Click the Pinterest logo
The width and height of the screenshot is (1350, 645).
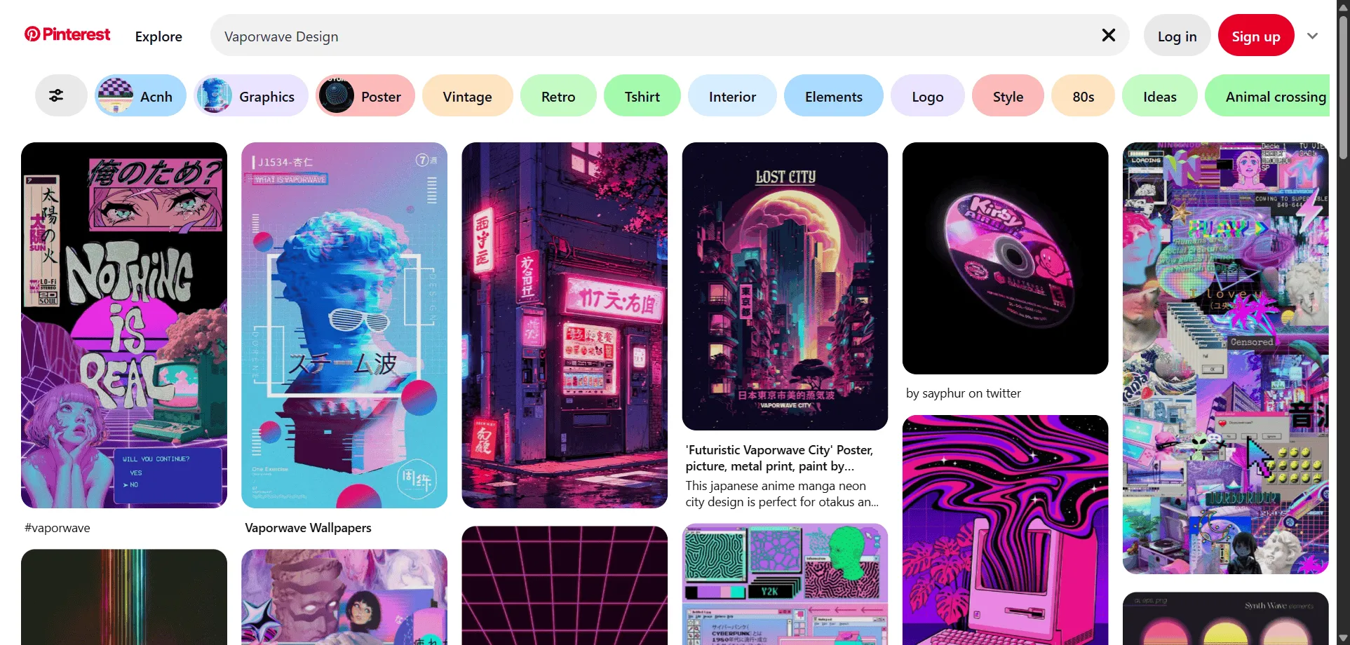(x=67, y=34)
